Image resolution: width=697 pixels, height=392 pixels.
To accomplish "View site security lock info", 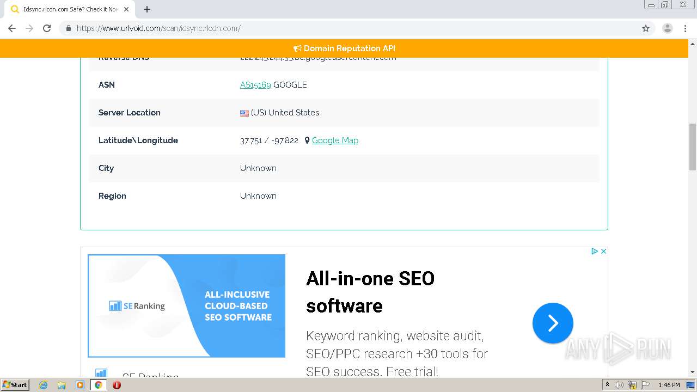I will pyautogui.click(x=68, y=28).
